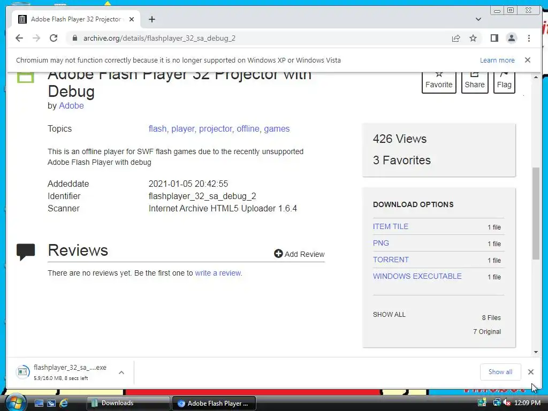Image resolution: width=548 pixels, height=411 pixels.
Task: Flag this archive item
Action: [504, 82]
